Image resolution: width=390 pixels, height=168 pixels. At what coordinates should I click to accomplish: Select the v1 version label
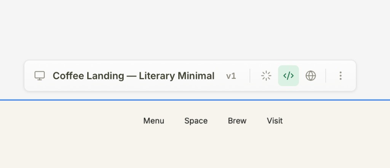point(231,76)
